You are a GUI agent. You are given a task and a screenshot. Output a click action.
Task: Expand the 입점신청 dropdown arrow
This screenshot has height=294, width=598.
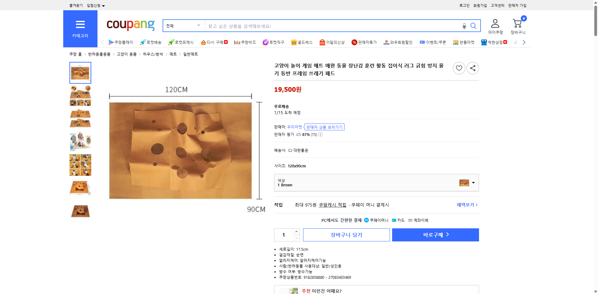(103, 5)
